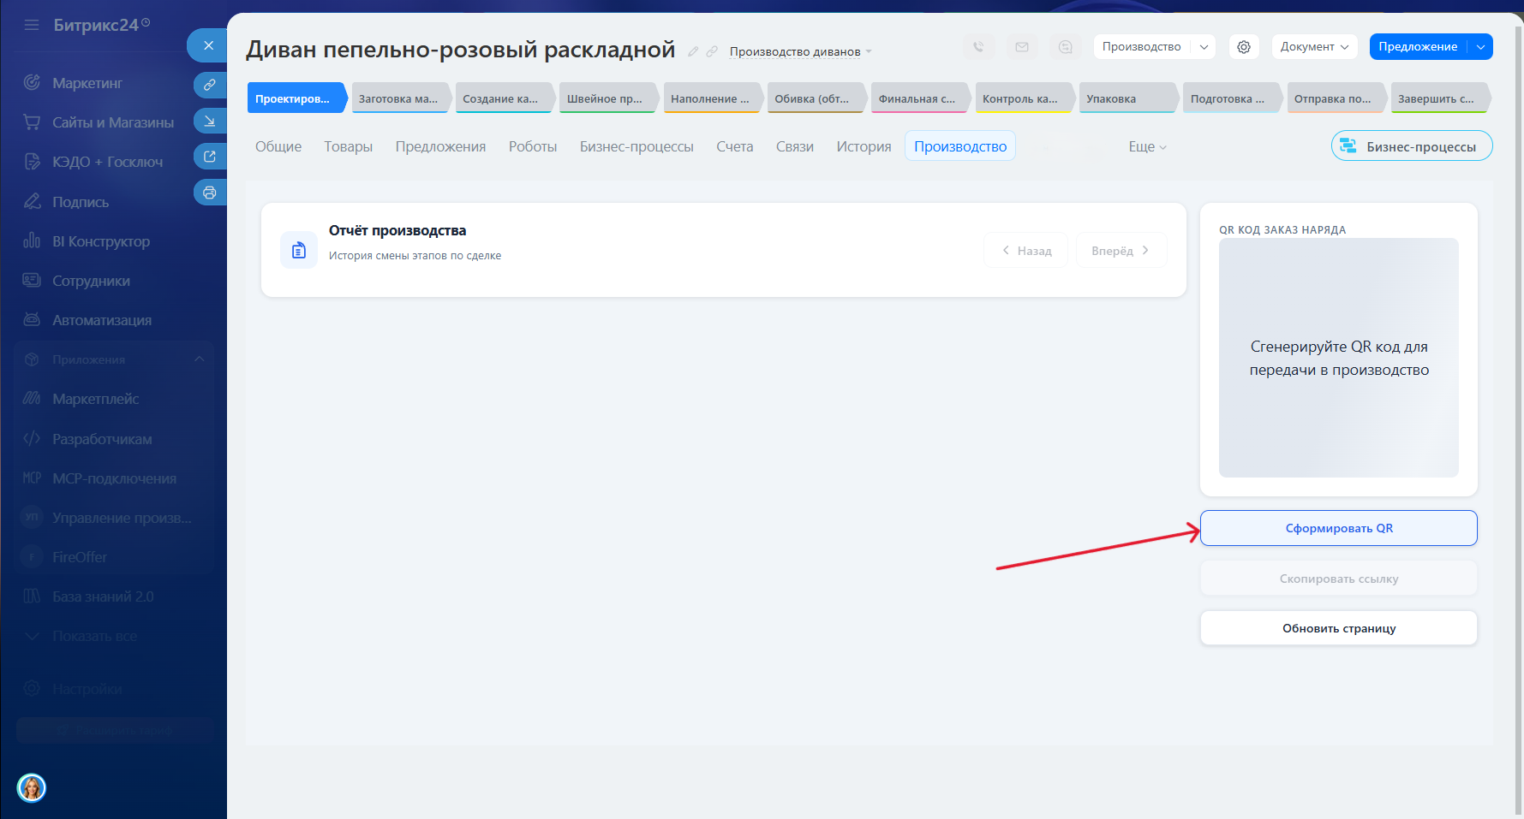Click the База знаний 2.0 icon
Viewport: 1524px width, 819px height.
(x=32, y=596)
